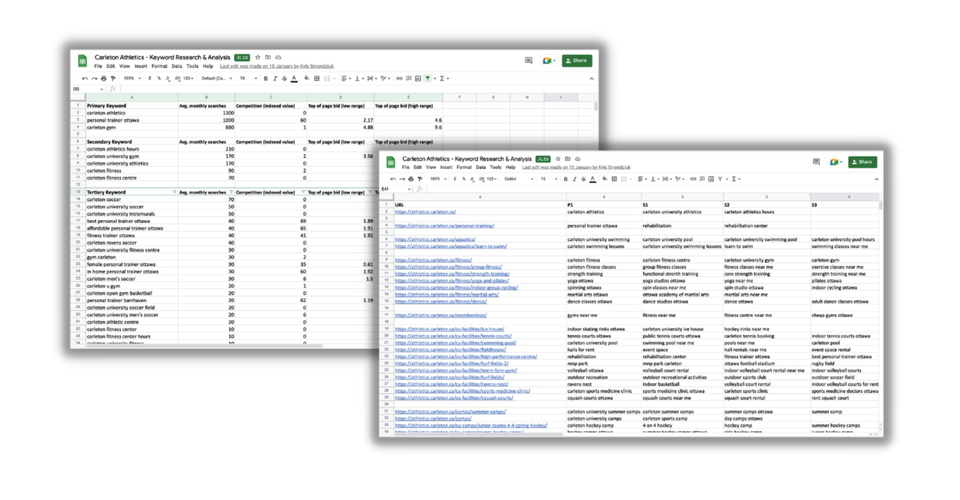Toggle bold in the front spreadsheet toolbar
Screen dimensions: 960x500
pos(566,179)
